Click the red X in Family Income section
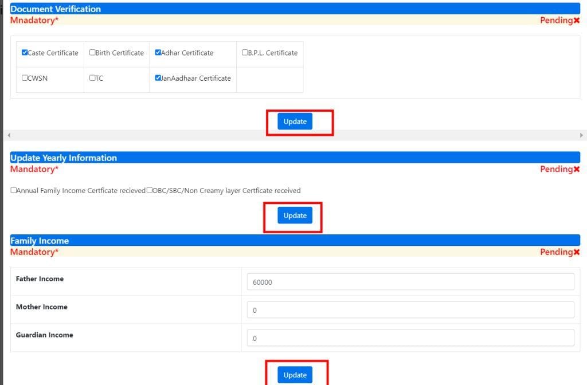Image resolution: width=587 pixels, height=385 pixels. 576,253
